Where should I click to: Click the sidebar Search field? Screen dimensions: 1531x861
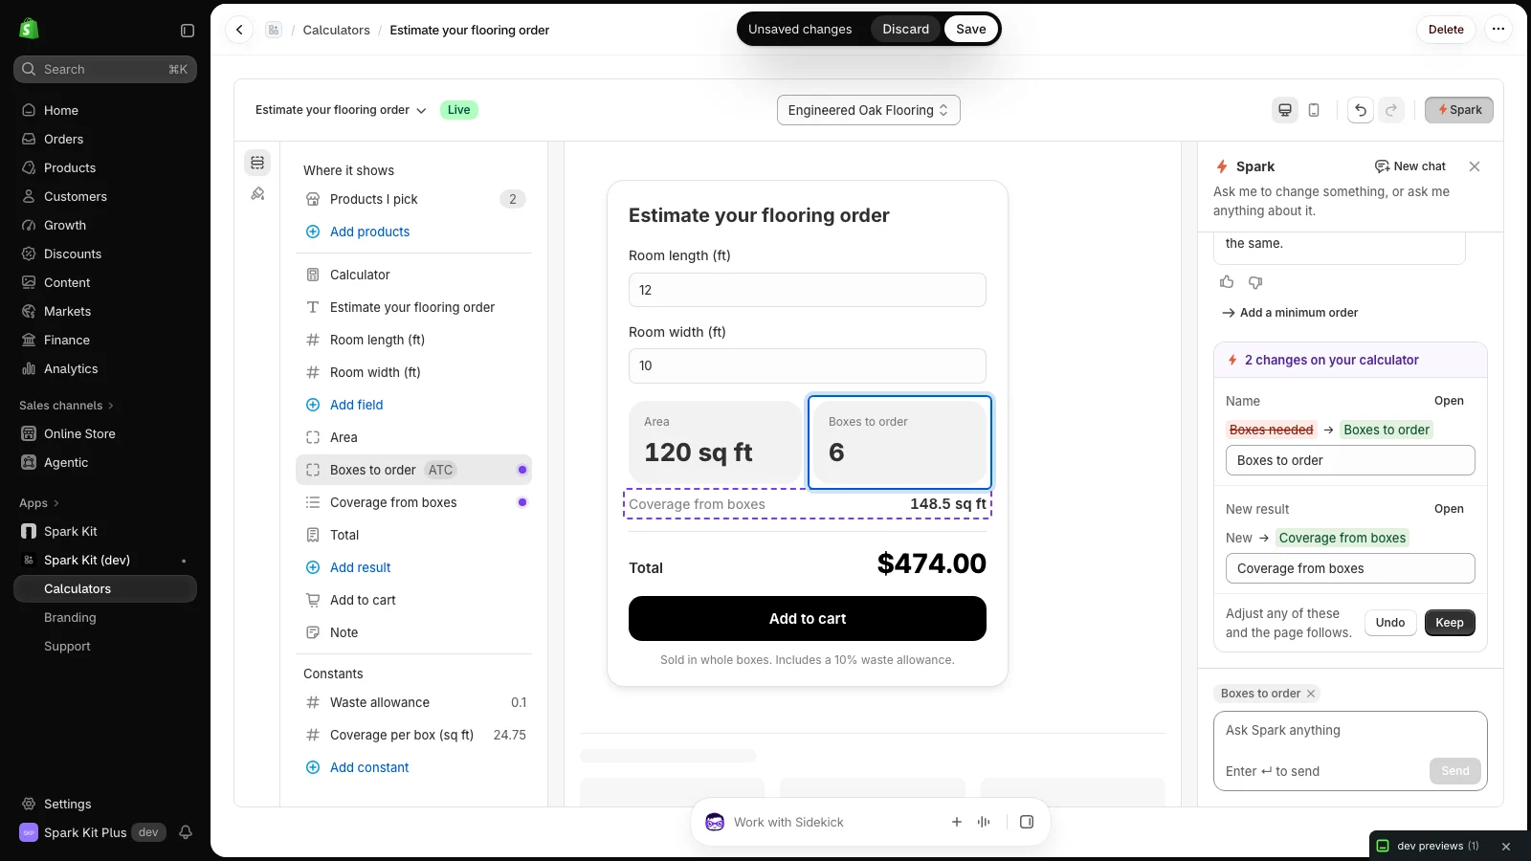pos(105,69)
